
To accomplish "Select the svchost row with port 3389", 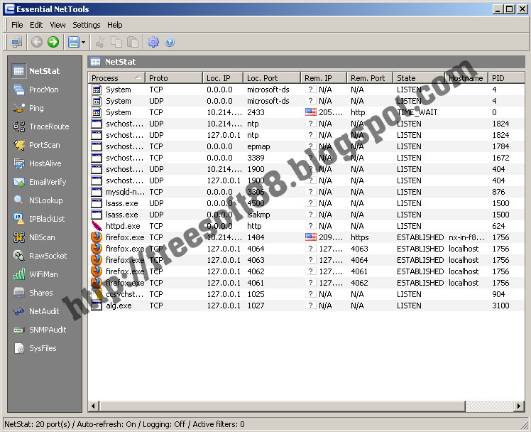I will click(x=306, y=158).
